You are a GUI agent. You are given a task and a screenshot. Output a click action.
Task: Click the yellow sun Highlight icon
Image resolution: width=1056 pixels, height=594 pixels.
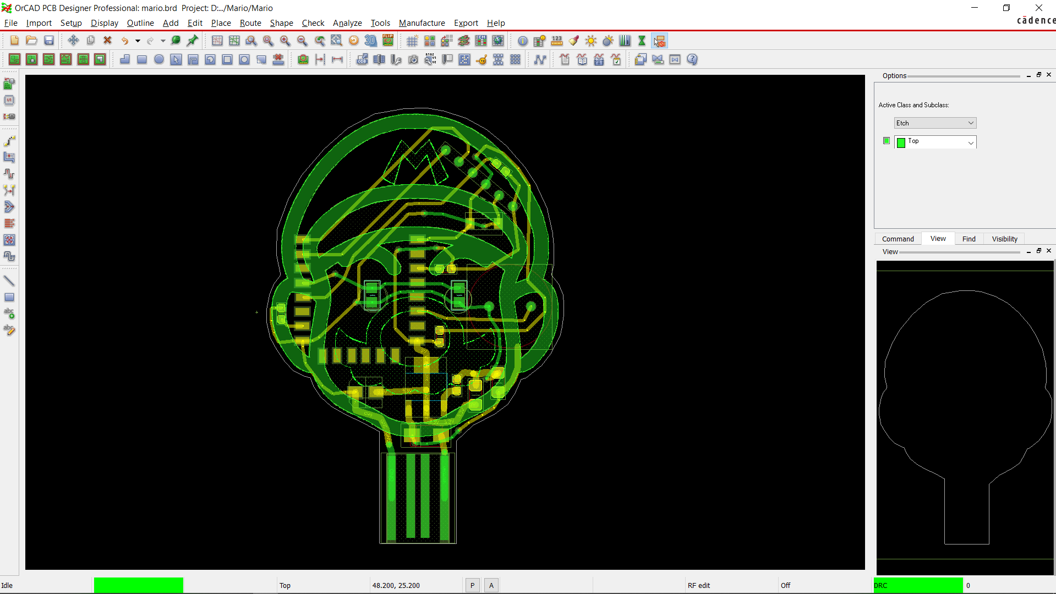click(x=591, y=41)
